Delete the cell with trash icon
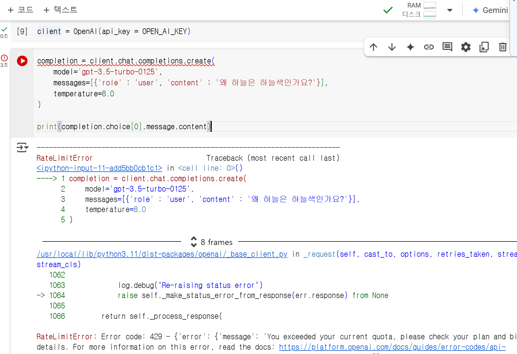This screenshot has height=354, width=517. pos(503,47)
